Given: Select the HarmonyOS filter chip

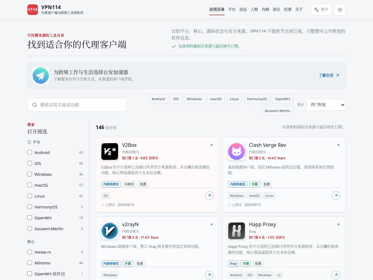Looking at the screenshot, I should click(257, 99).
